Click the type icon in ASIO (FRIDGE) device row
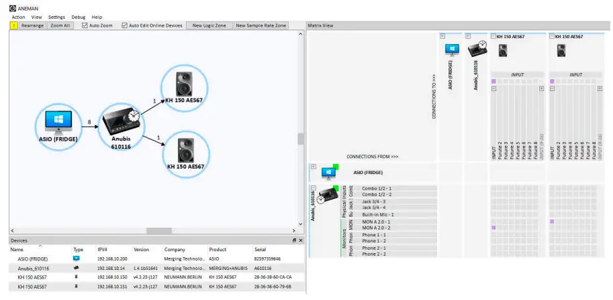The height and width of the screenshot is (300, 613). coord(77,258)
